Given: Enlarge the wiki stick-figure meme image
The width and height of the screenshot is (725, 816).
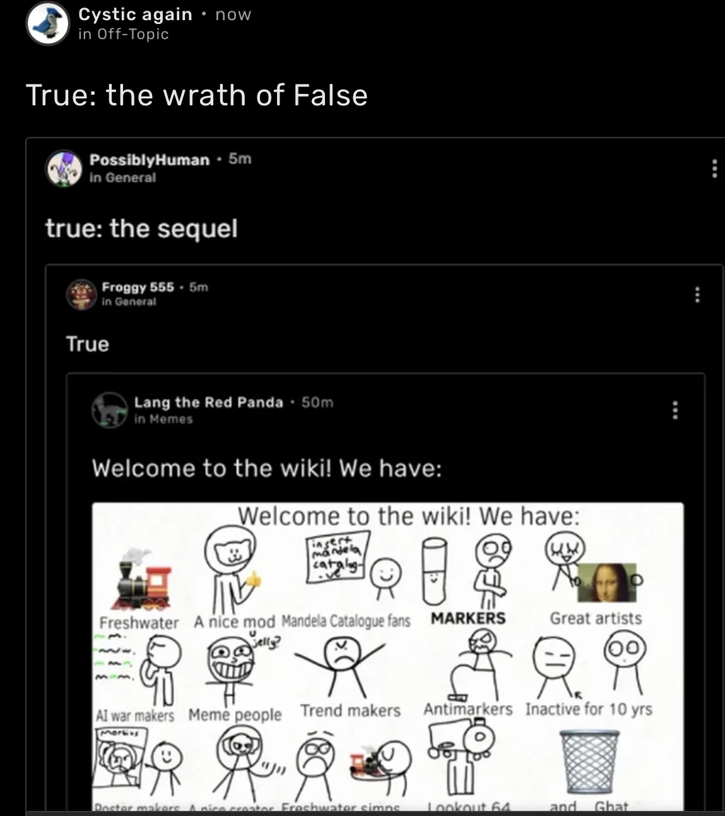Looking at the screenshot, I should pos(387,656).
